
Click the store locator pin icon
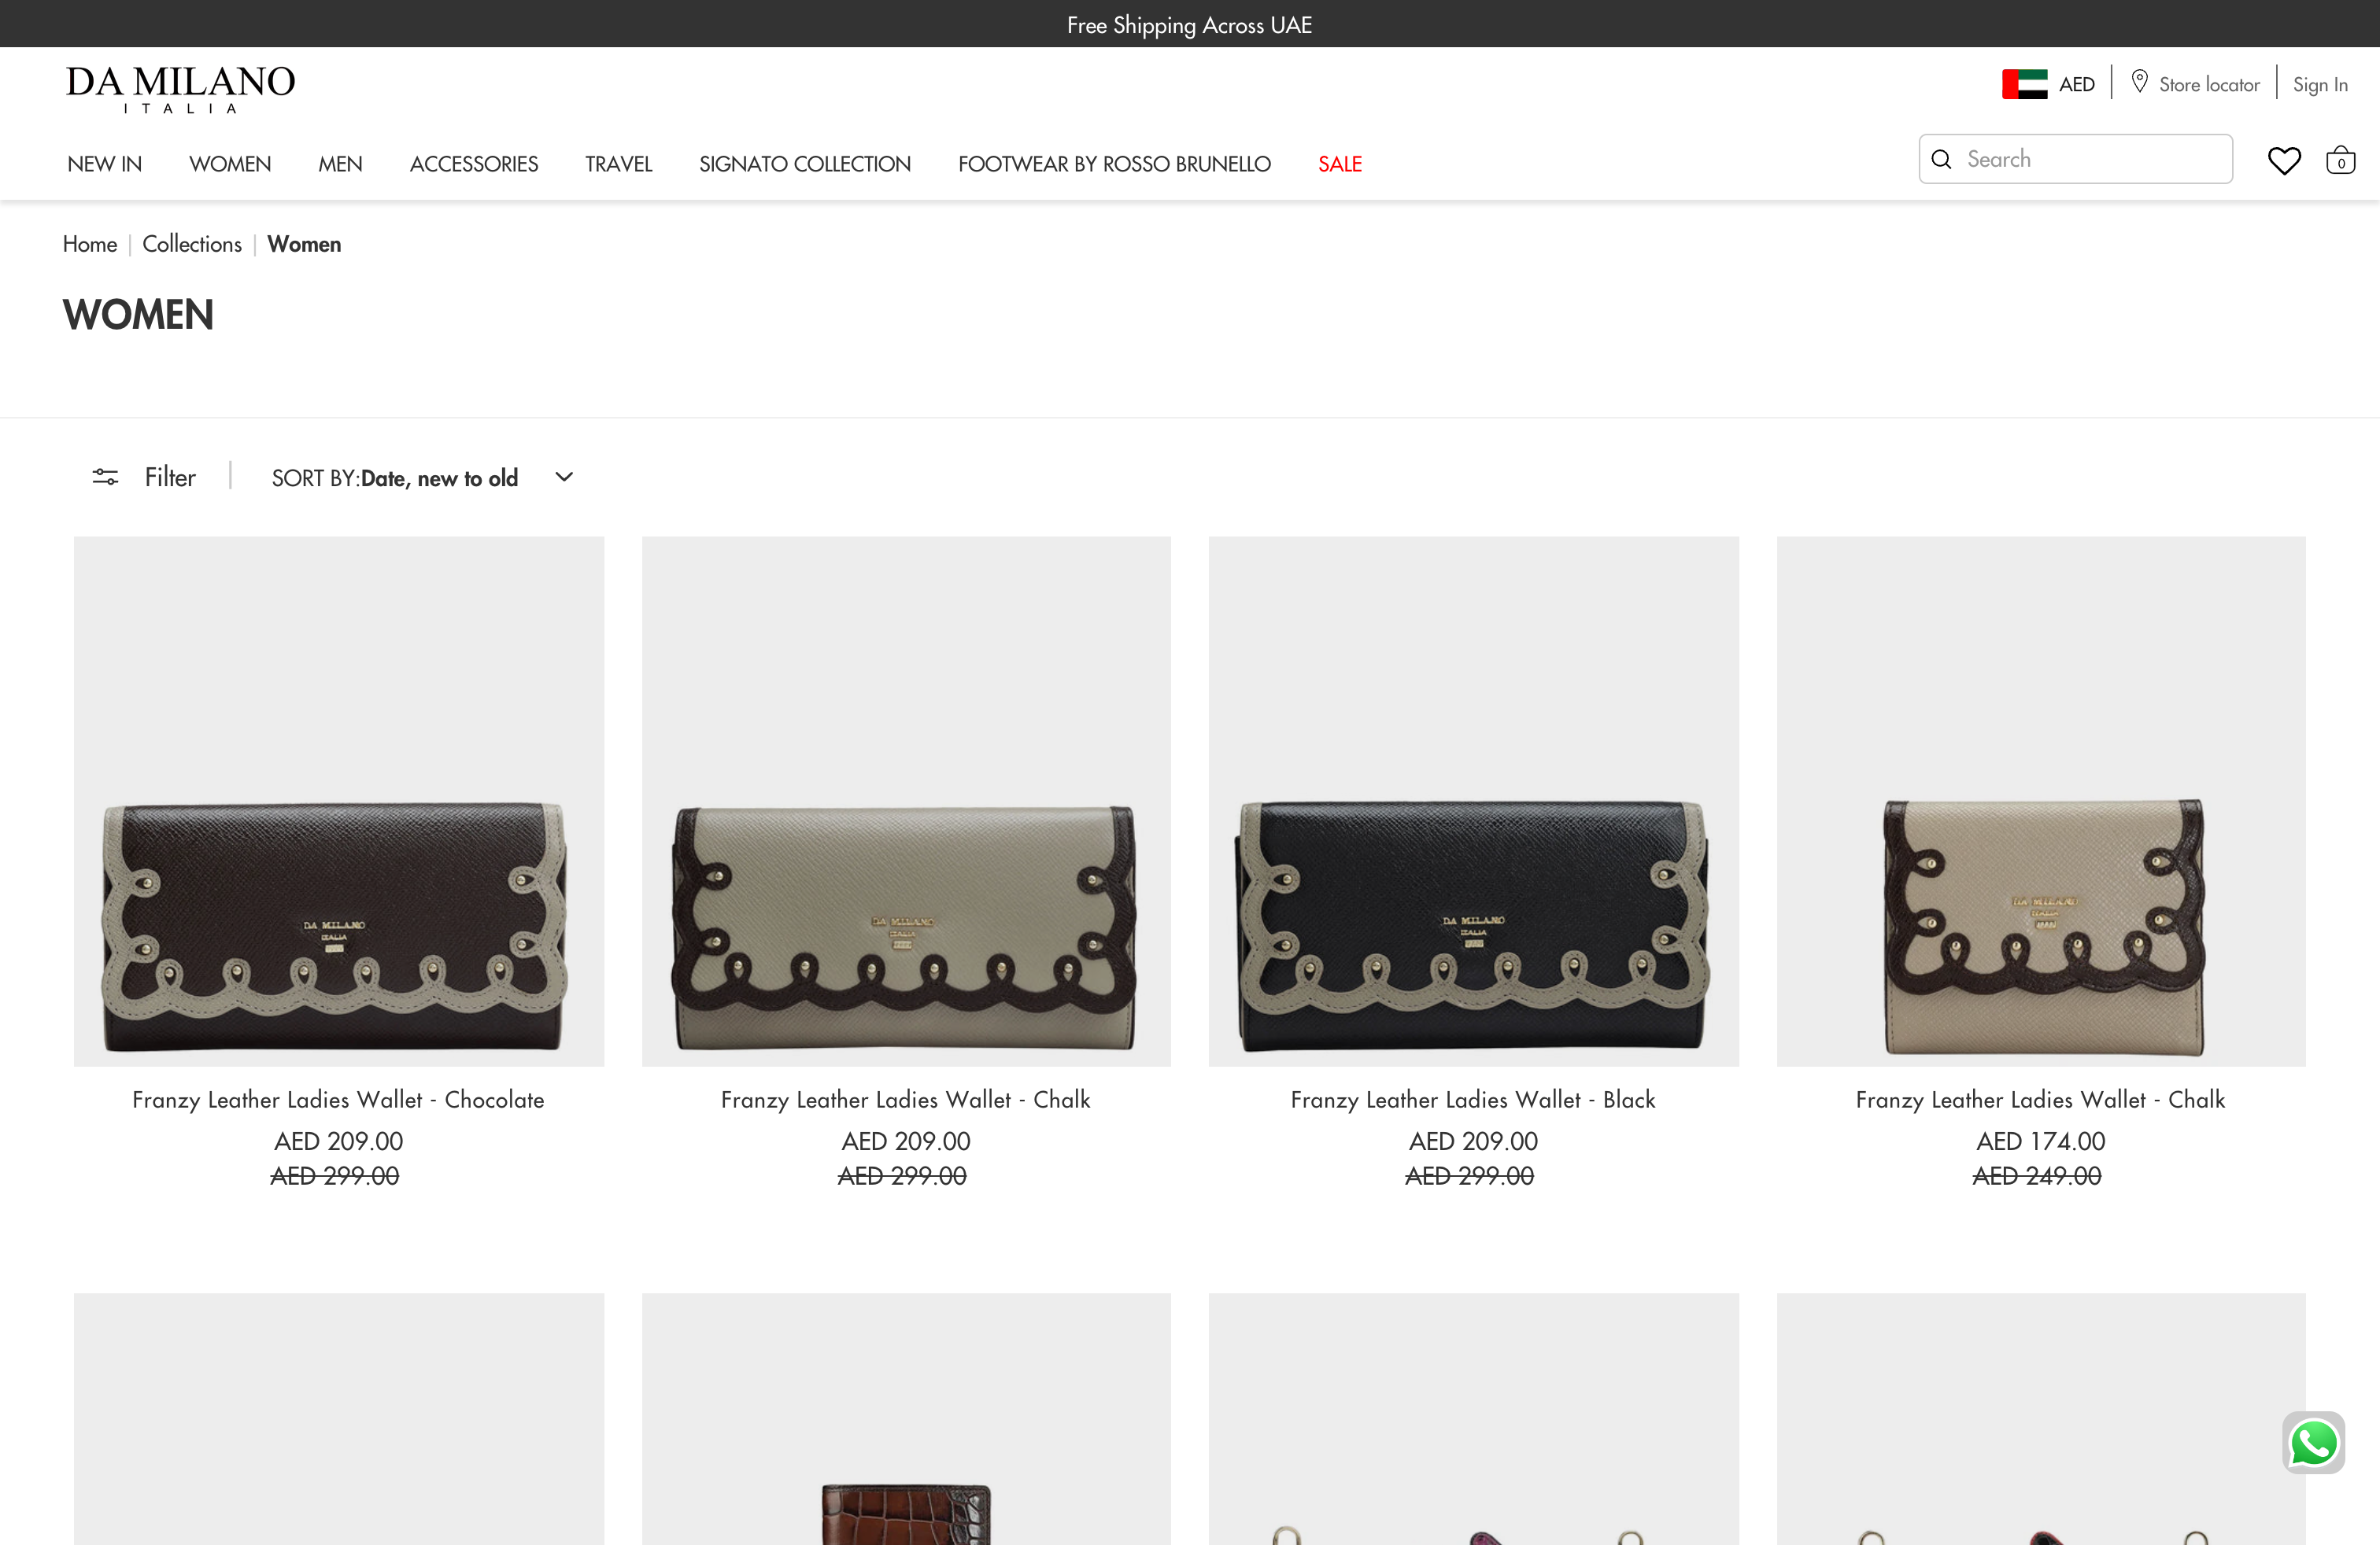coord(2139,82)
